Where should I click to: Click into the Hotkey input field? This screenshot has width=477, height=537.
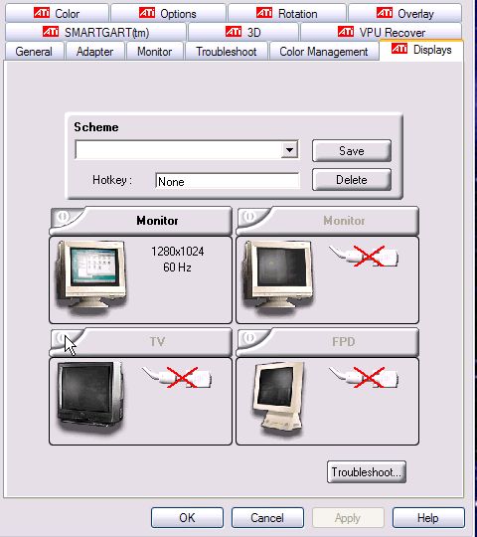(x=228, y=181)
